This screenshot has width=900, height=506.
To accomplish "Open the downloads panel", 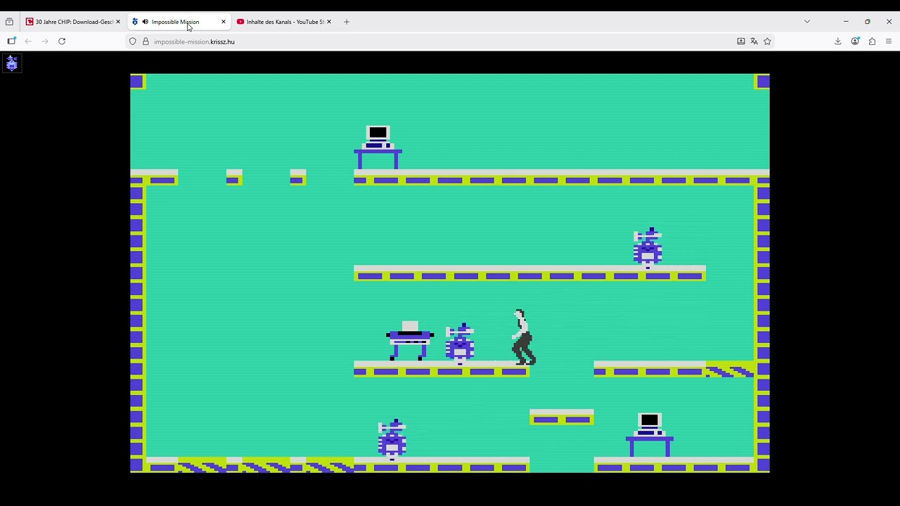I will (x=838, y=41).
